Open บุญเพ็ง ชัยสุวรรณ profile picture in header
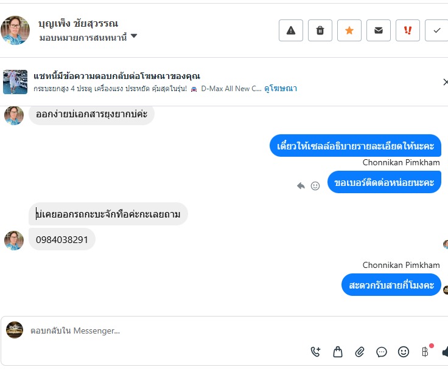Screen dimensions: 448x370 click(15, 30)
